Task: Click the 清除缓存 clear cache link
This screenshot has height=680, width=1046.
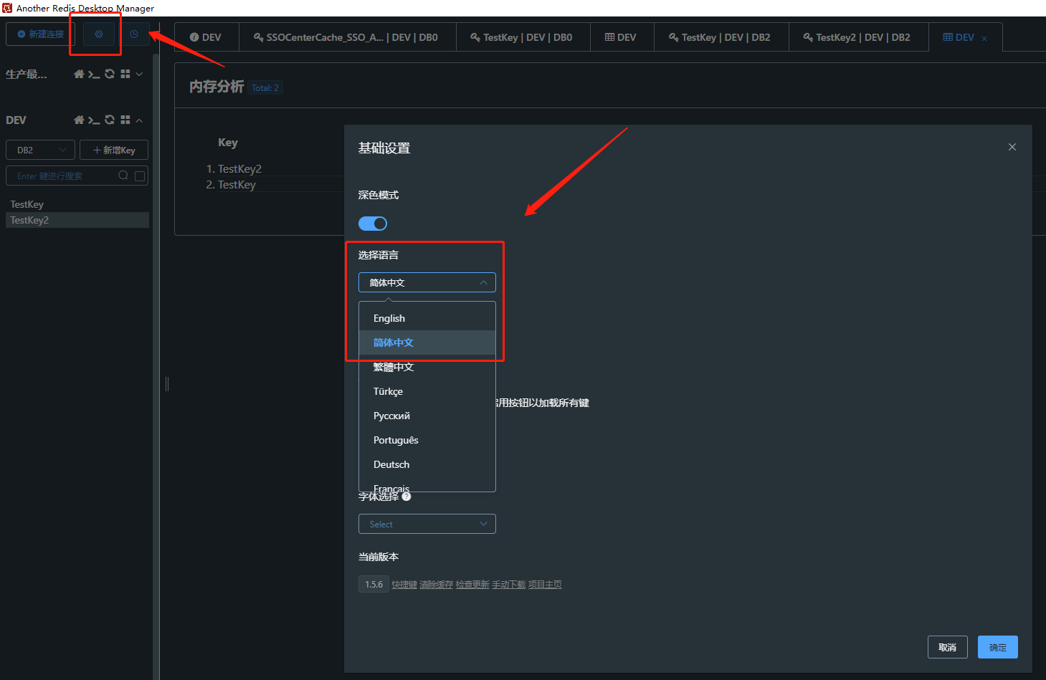Action: [436, 585]
